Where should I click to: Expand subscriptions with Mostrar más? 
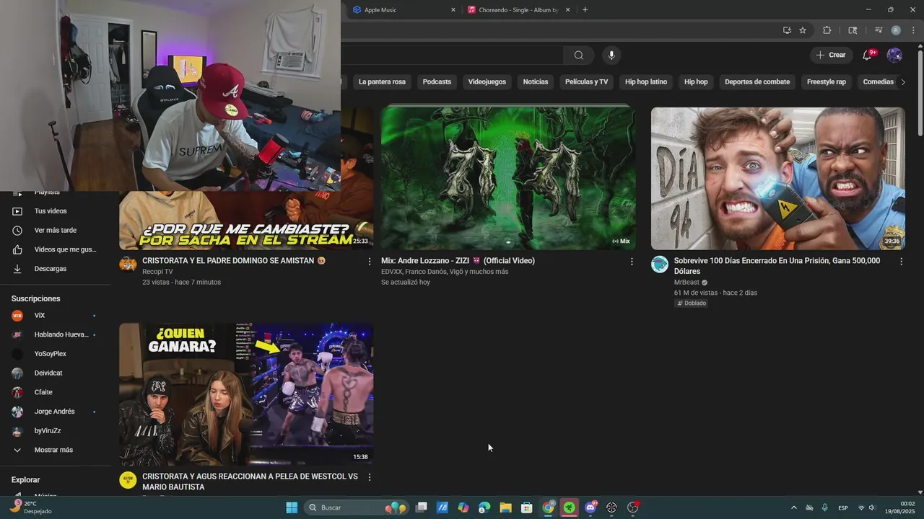56,450
